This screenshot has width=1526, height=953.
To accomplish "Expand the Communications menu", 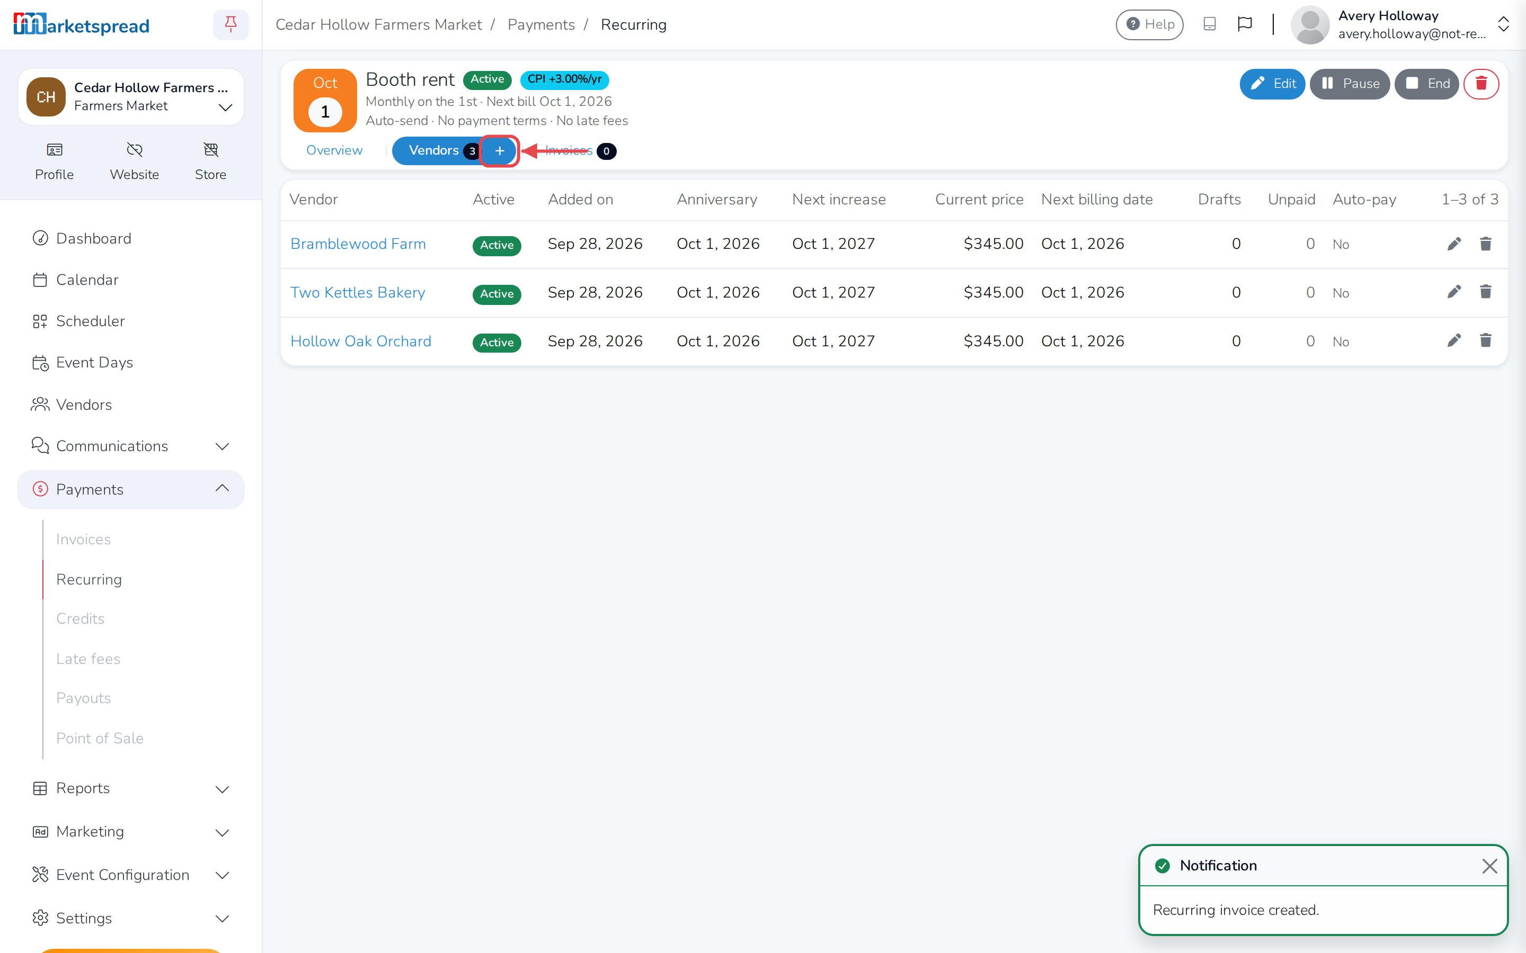I will [130, 446].
